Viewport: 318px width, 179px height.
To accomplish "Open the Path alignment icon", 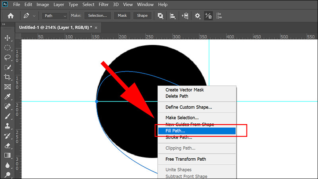I will point(173,16).
